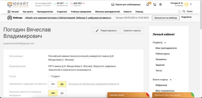This screenshot has width=202, height=98.
Task: Open the Преподавателям menu item
Action: tap(45, 12)
